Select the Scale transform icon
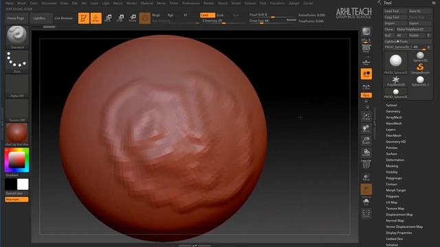The height and width of the screenshot is (247, 440). point(120,19)
